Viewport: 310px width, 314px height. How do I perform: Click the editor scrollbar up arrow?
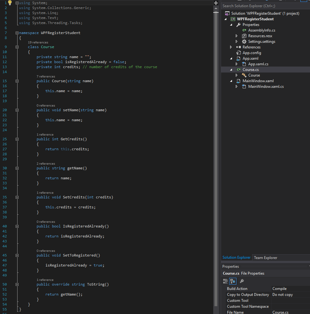click(216, 8)
